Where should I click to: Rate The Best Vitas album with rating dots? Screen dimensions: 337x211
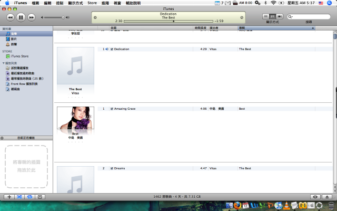tap(75, 98)
